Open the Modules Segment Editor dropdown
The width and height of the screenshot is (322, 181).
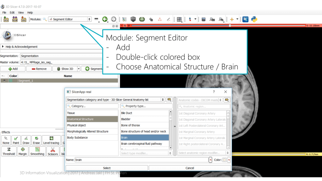(70, 19)
